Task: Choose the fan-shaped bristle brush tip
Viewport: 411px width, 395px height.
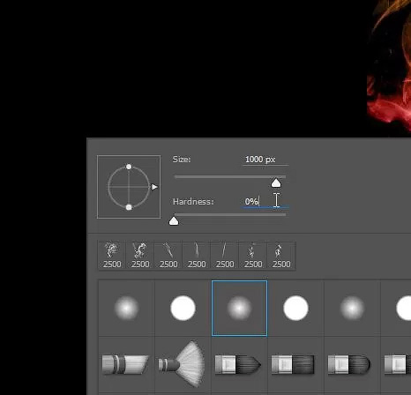Action: (183, 364)
